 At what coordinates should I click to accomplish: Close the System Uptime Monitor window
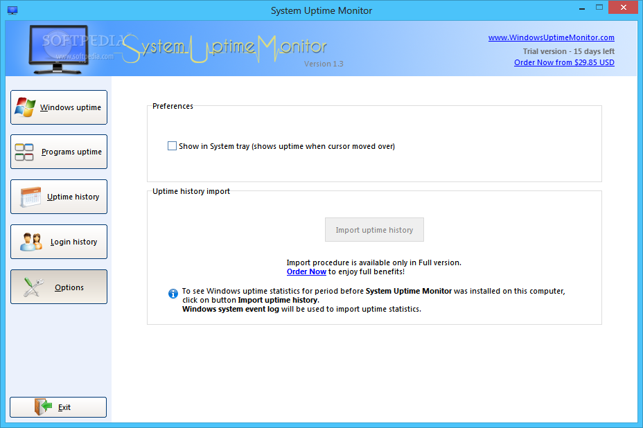[624, 8]
